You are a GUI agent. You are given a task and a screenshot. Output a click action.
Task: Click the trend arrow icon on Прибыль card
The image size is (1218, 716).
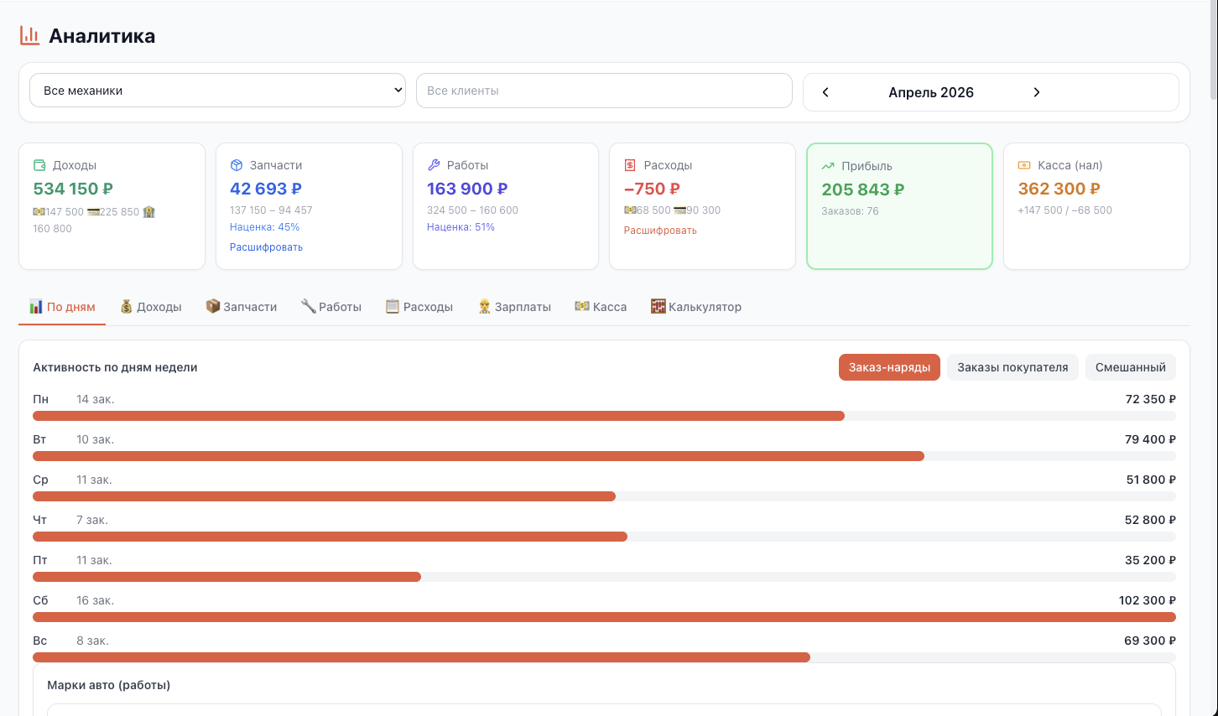click(828, 166)
